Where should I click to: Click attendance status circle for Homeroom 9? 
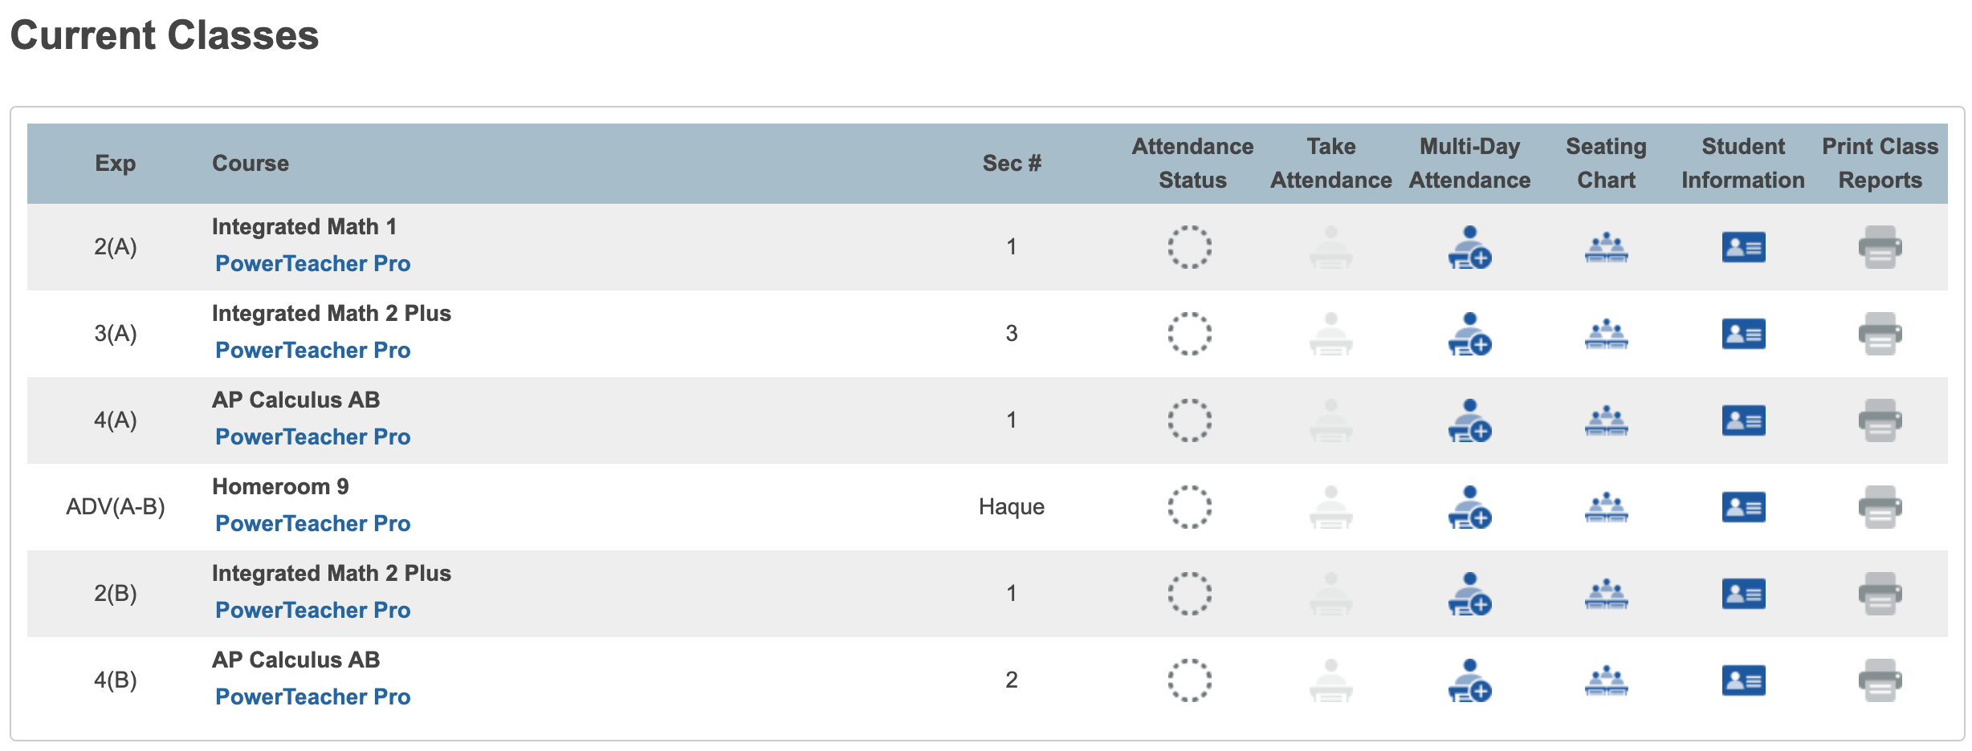(x=1189, y=507)
